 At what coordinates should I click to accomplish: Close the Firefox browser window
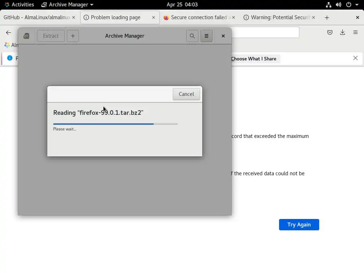coord(358,17)
